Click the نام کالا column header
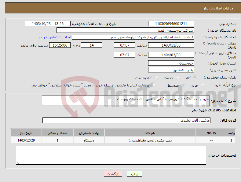The width and height of the screenshot is (241, 182). tap(150, 133)
